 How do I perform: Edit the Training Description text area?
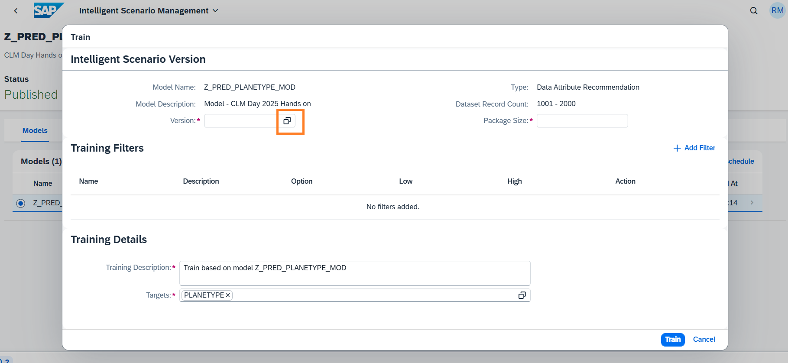[354, 273]
